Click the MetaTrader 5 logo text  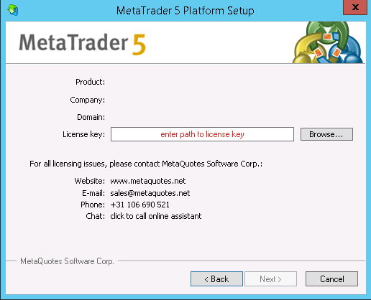(x=83, y=44)
